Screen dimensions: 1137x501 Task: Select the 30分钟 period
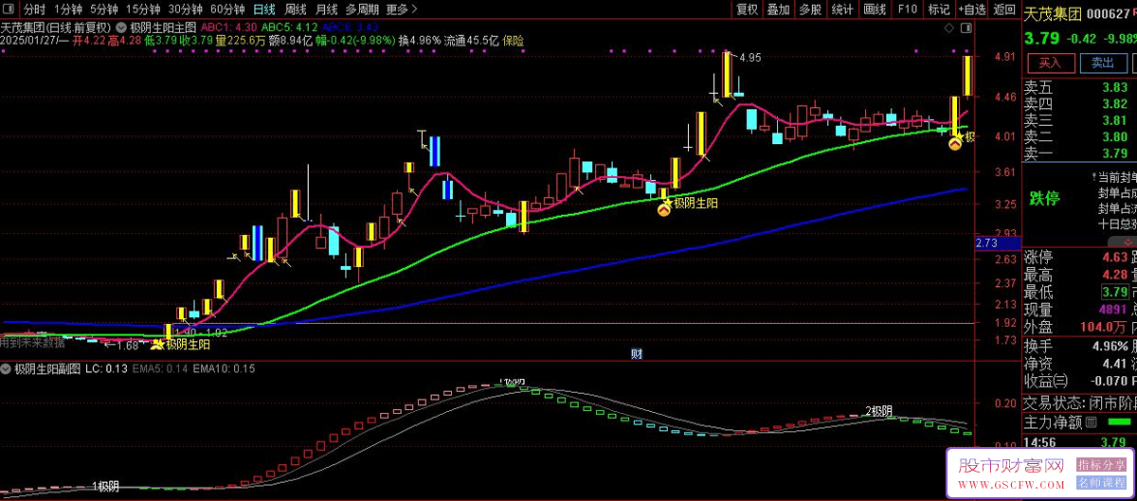pos(186,9)
